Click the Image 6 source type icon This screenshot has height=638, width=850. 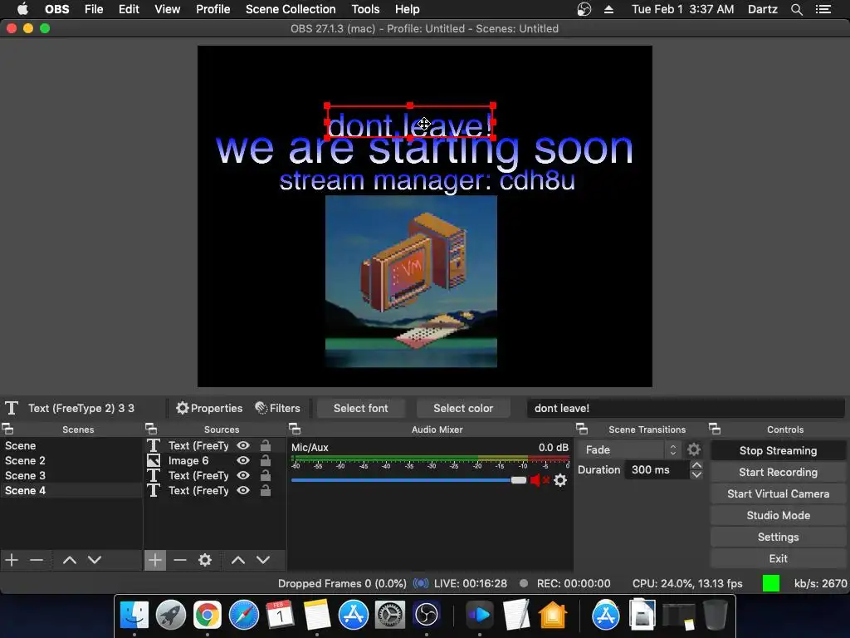[x=154, y=460]
